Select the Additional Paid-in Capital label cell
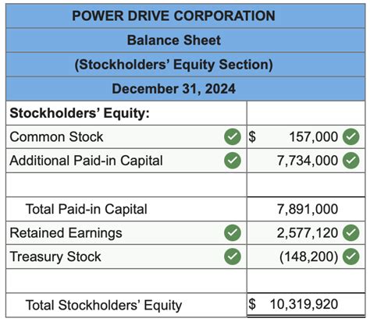Image resolution: width=370 pixels, height=322 pixels. tap(126, 161)
